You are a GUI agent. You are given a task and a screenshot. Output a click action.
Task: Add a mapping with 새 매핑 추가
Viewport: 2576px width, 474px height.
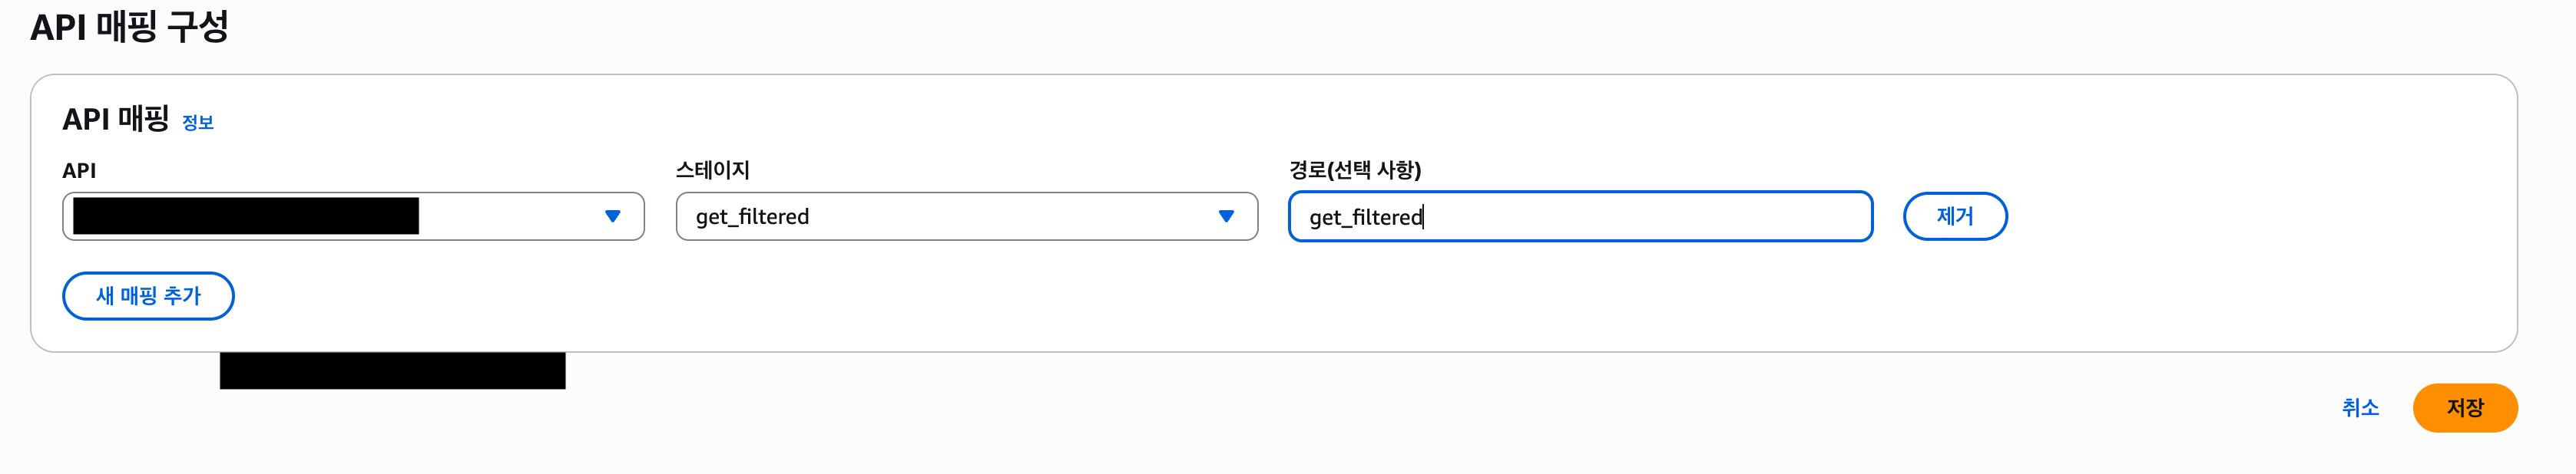(x=148, y=296)
